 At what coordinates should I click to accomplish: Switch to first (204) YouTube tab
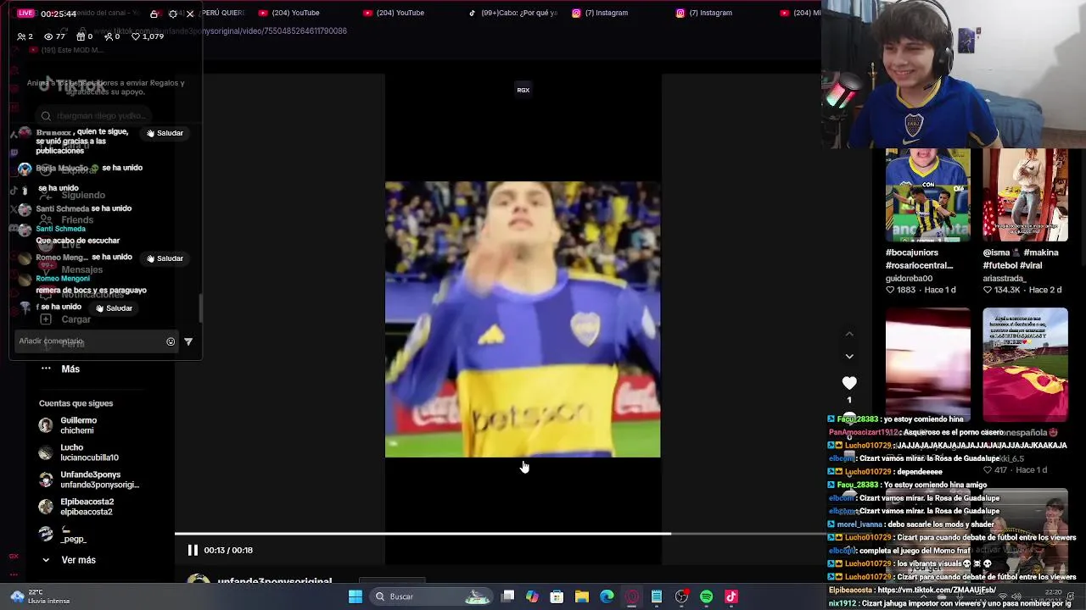coord(288,13)
